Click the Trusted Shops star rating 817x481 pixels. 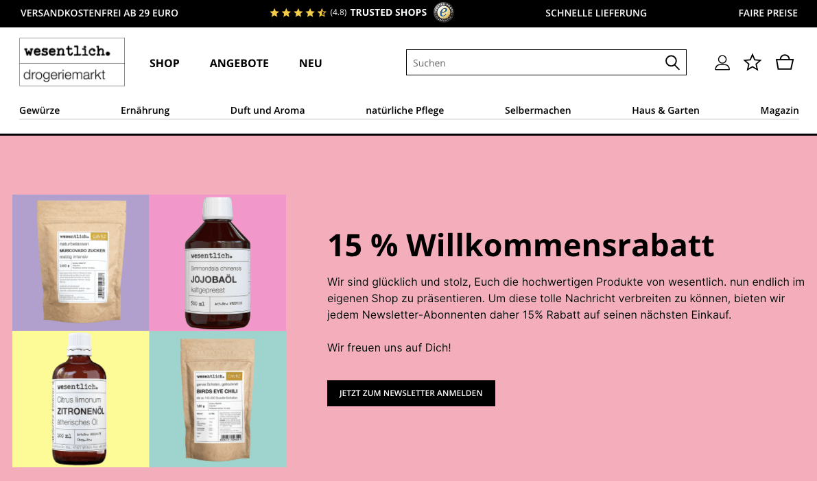[298, 13]
